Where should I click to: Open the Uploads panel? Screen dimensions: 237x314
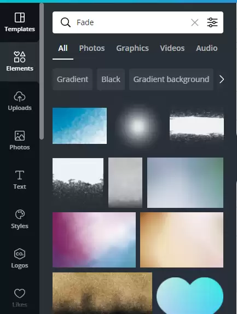click(20, 101)
